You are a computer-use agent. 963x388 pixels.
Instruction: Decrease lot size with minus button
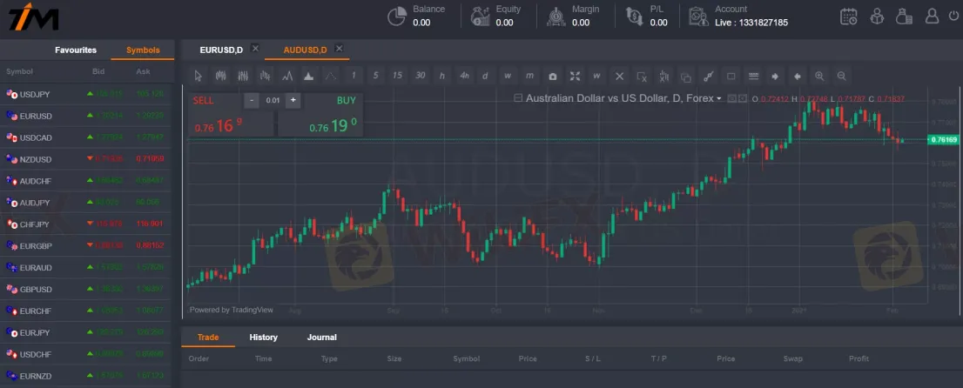coord(252,100)
